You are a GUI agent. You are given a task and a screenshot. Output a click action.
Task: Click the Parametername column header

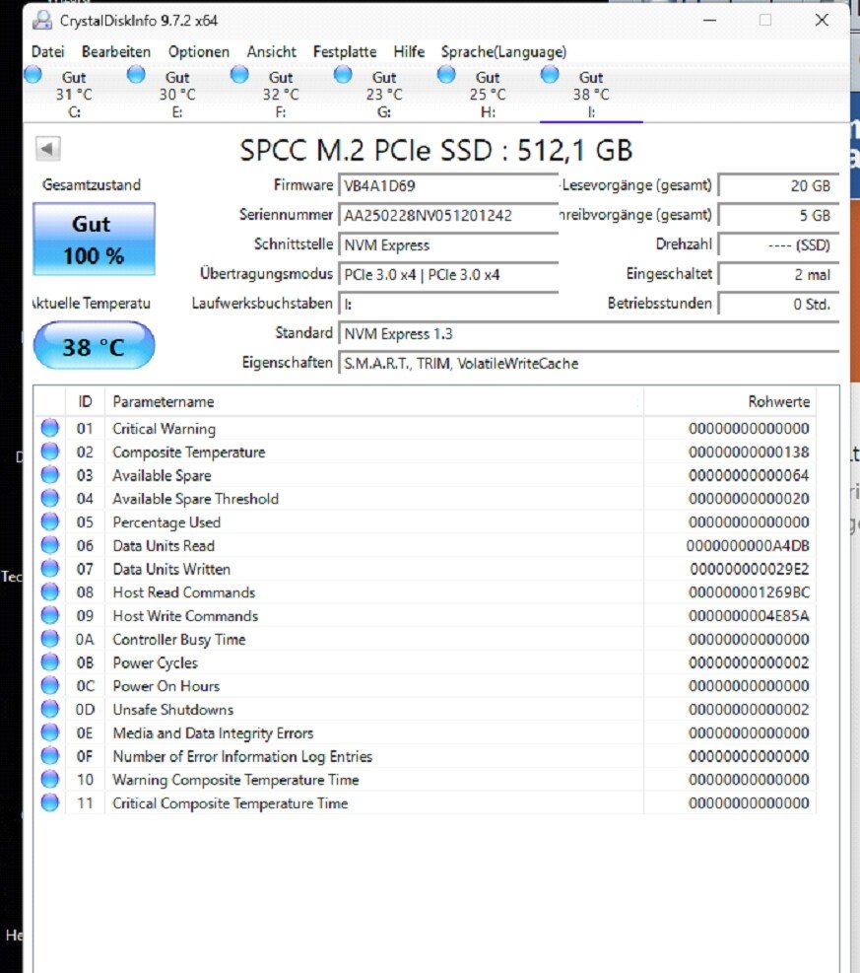(x=374, y=401)
